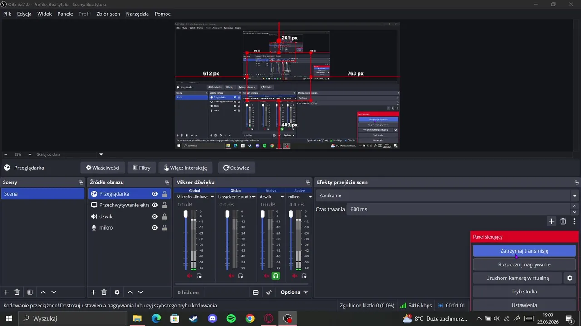This screenshot has height=326, width=581.
Task: Toggle visibility of mikro source
Action: pyautogui.click(x=155, y=228)
